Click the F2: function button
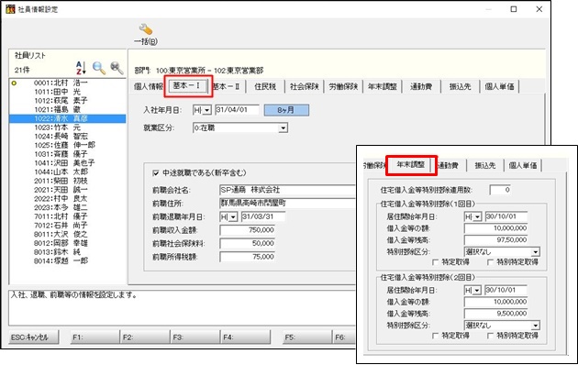This screenshot has height=365, width=578. tap(146, 337)
